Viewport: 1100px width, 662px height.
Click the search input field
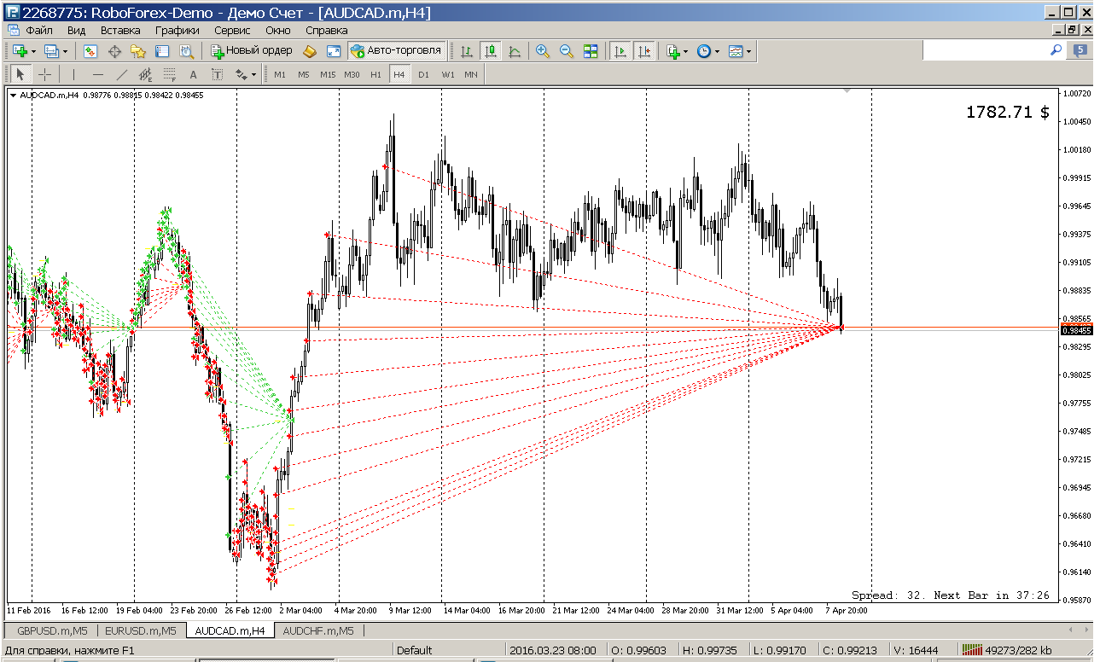(984, 51)
